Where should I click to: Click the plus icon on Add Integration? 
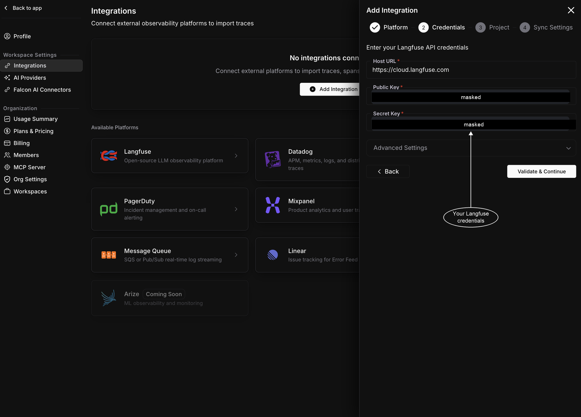tap(312, 89)
